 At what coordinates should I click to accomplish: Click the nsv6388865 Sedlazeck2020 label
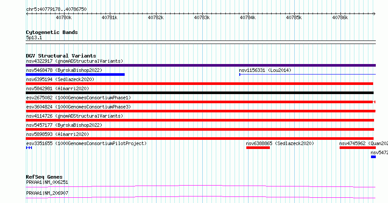pos(280,143)
